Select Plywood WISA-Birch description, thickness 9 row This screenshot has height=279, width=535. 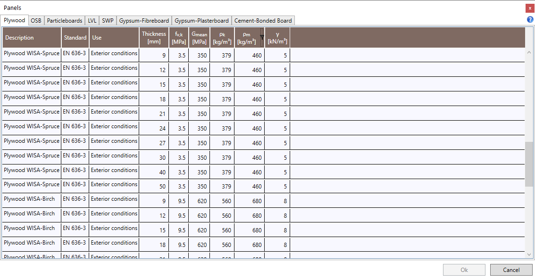(x=29, y=199)
